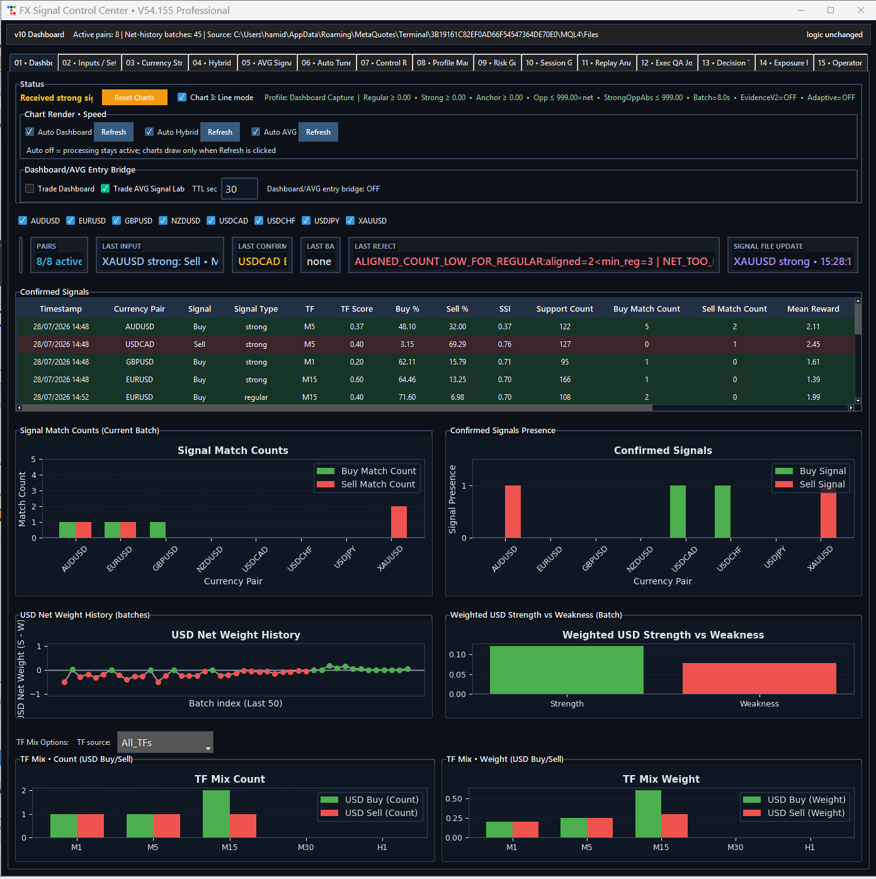Toggle the Auto Hybrid checkbox
Viewport: 876px width, 879px height.
pyautogui.click(x=149, y=132)
